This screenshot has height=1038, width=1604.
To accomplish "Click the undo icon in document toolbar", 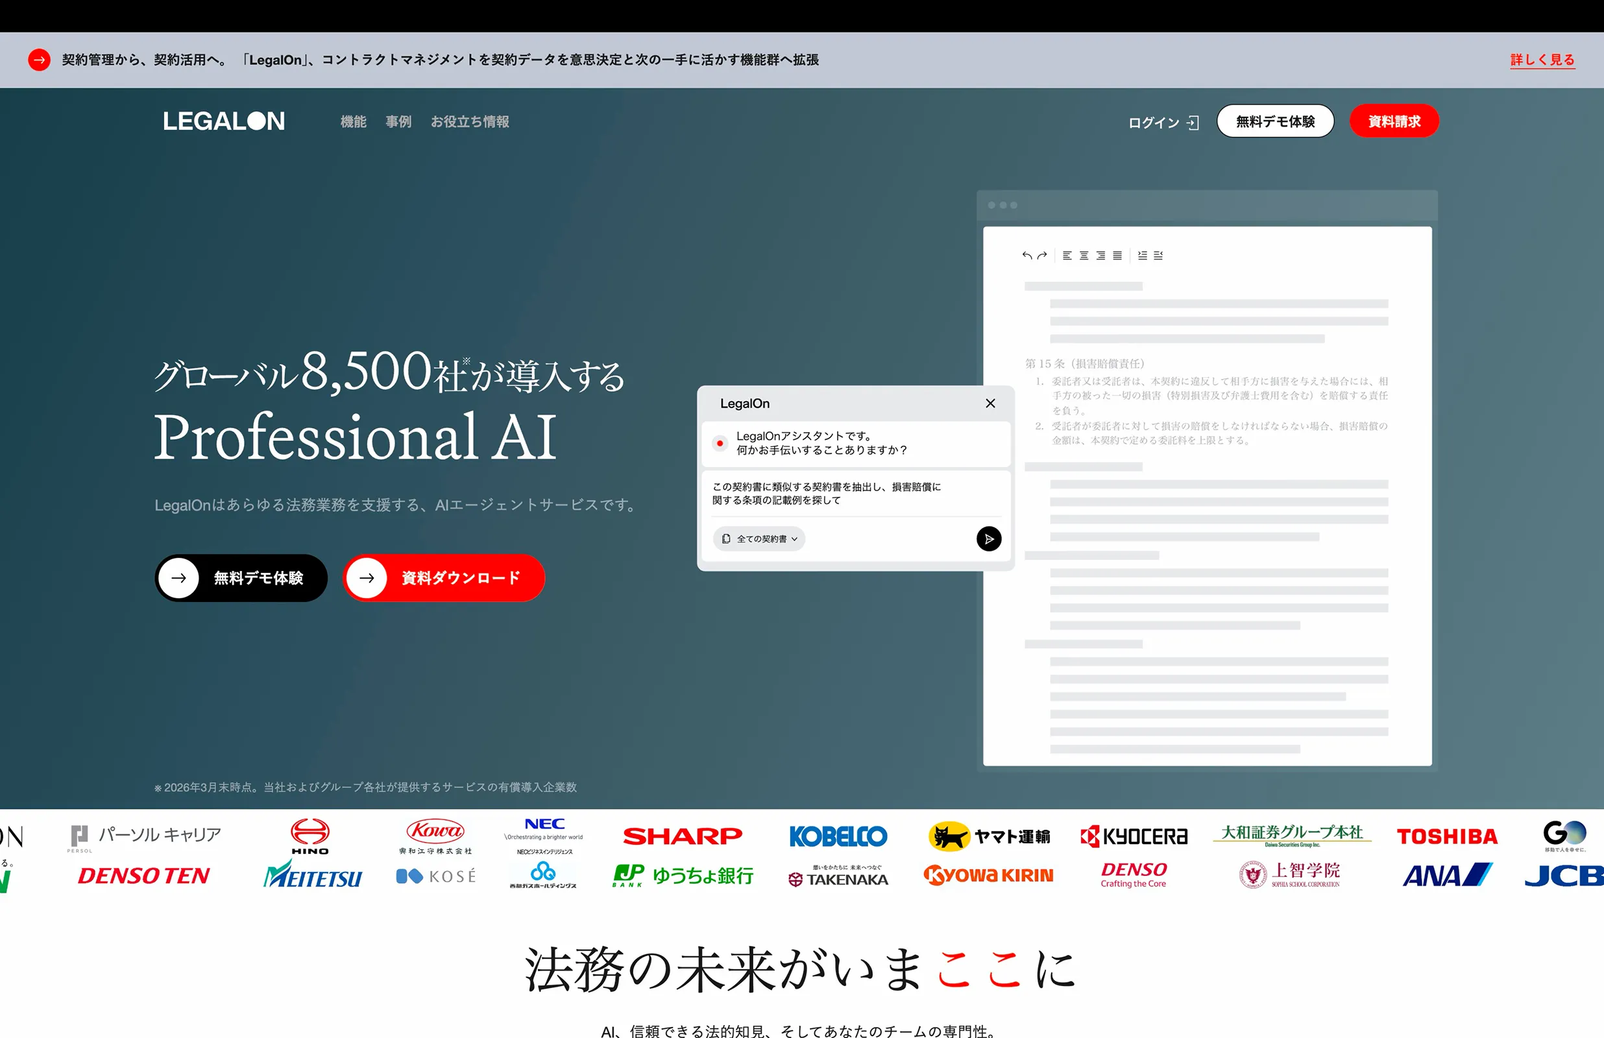I will pos(1027,256).
